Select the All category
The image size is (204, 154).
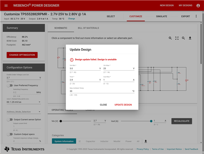(138, 141)
